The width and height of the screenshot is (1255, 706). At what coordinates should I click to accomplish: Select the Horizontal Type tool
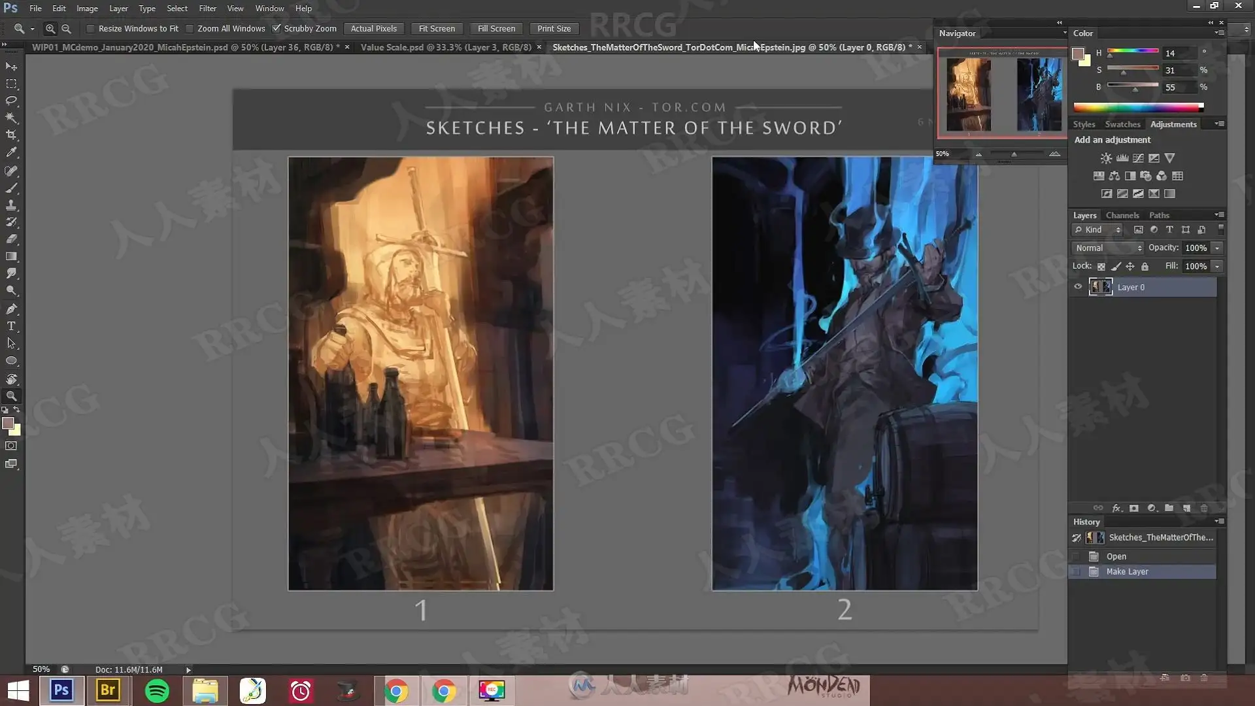coord(11,326)
